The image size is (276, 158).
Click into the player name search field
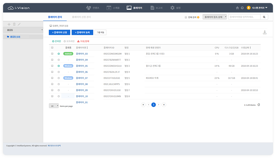point(244,17)
